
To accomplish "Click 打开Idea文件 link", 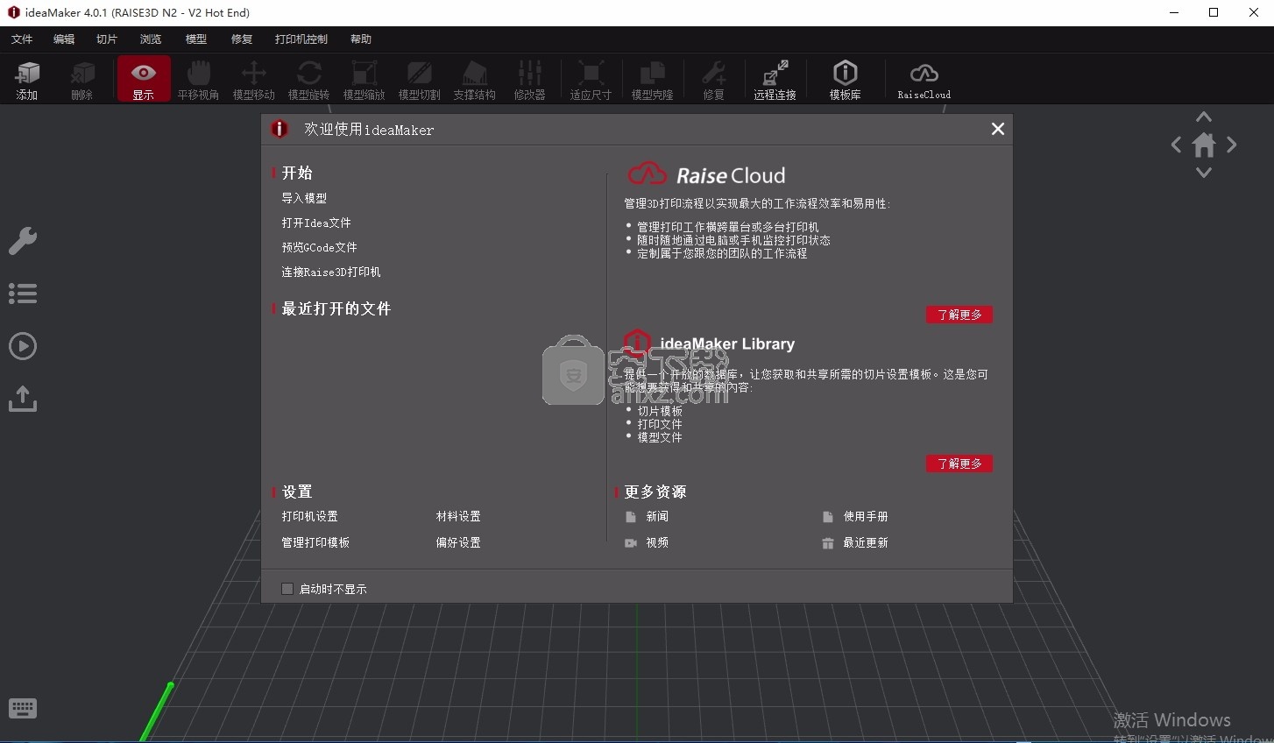I will 316,223.
